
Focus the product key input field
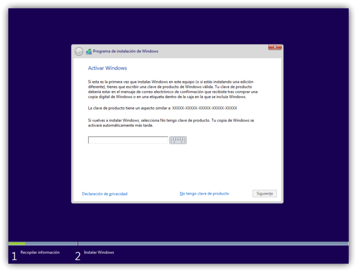pos(128,140)
